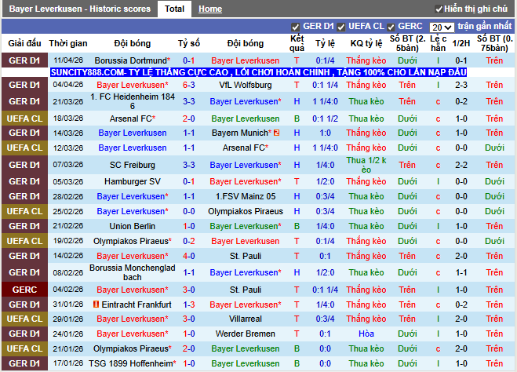This screenshot has height=372, width=517.
Task: Open the 6-3 score against Wolfsburg
Action: 189,85
